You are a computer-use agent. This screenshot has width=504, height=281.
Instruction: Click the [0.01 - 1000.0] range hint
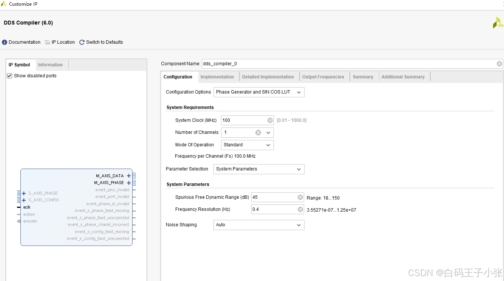tap(292, 120)
